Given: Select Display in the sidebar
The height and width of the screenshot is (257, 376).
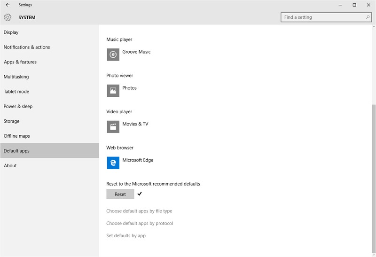Looking at the screenshot, I should 11,32.
